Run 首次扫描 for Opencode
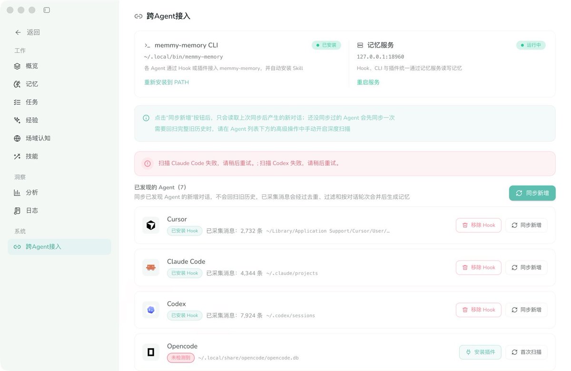This screenshot has width=571, height=371. coord(526,352)
